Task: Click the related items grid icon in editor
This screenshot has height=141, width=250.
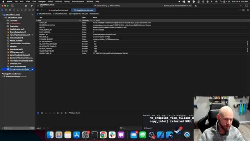Action: [x=37, y=10]
